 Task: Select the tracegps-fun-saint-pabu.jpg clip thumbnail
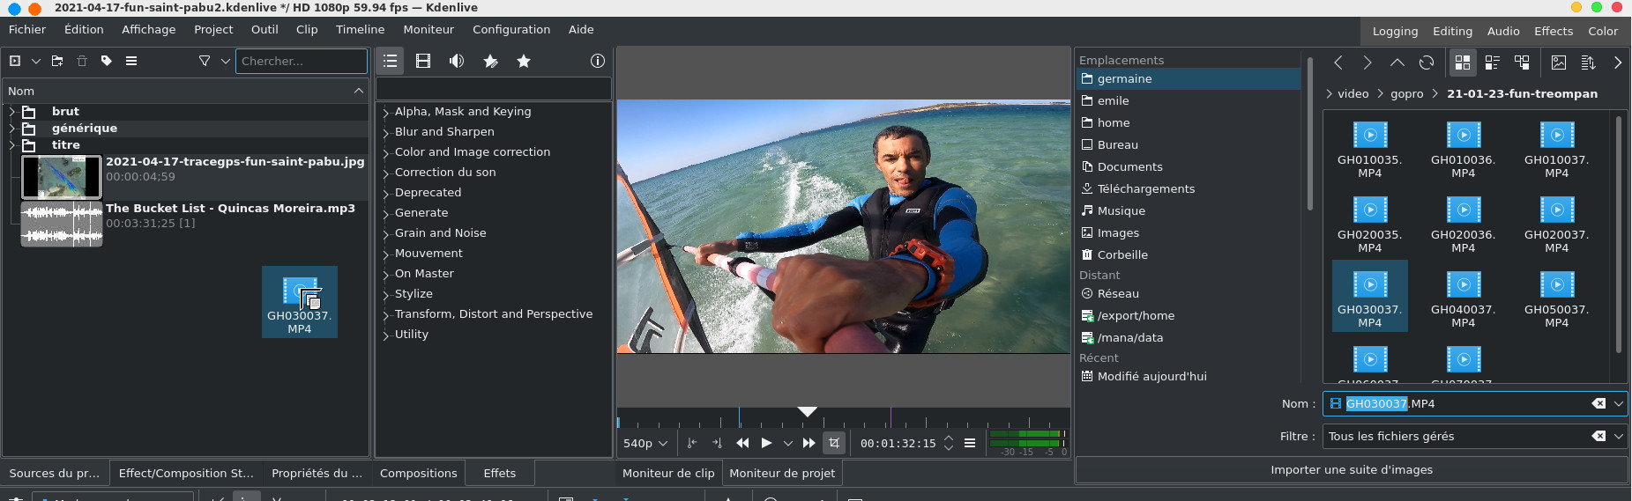[x=62, y=177]
